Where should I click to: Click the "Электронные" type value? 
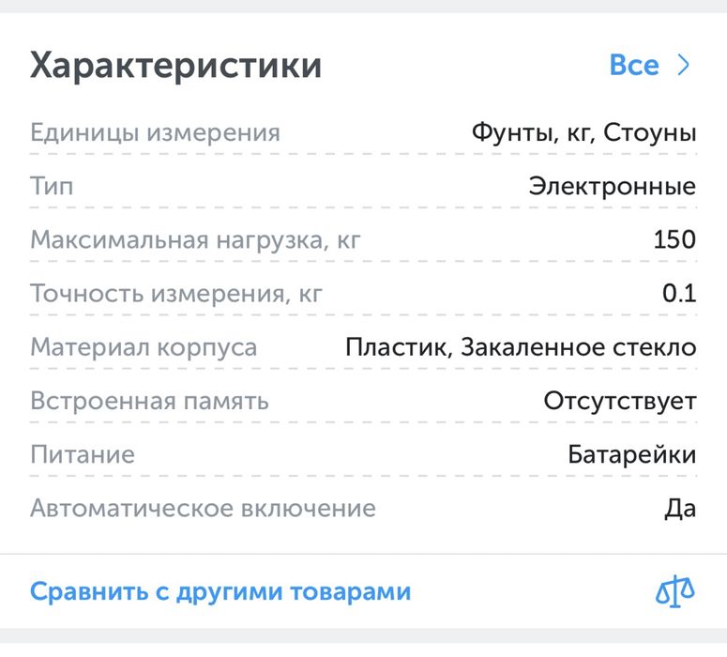(x=613, y=186)
